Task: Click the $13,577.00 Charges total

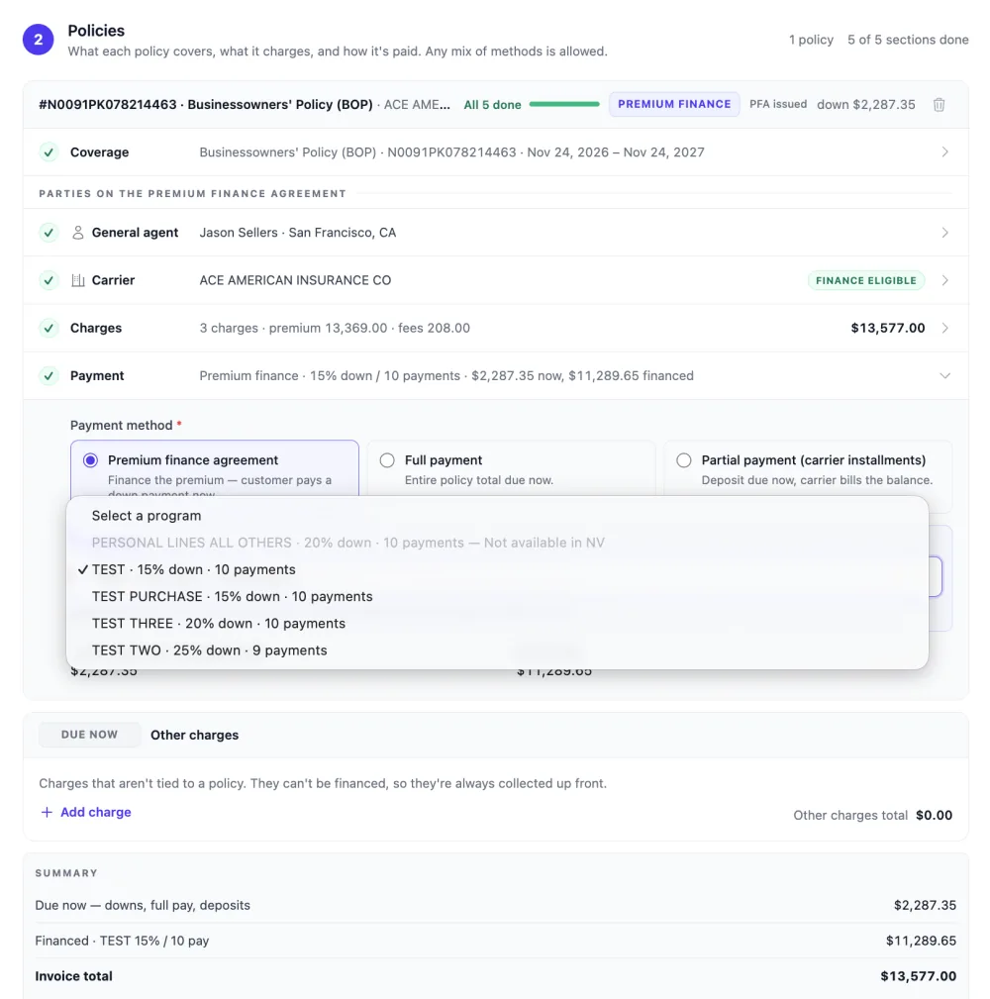Action: tap(887, 328)
